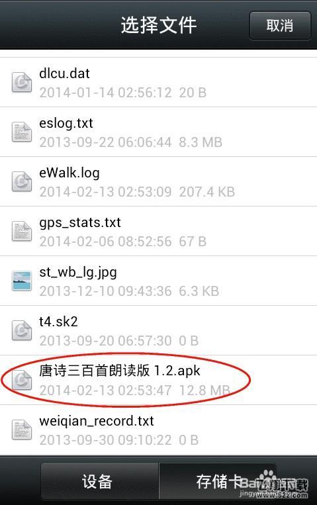Choose the t4.sk2 file entry
Image resolution: width=317 pixels, height=505 pixels.
pyautogui.click(x=159, y=330)
